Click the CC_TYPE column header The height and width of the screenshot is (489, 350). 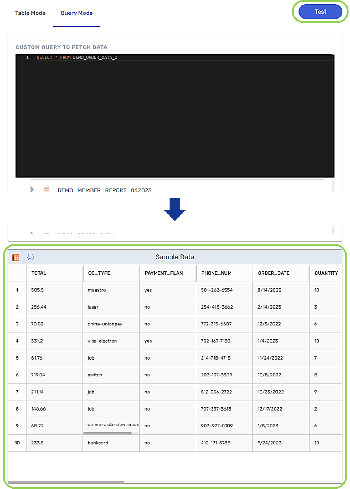click(111, 273)
